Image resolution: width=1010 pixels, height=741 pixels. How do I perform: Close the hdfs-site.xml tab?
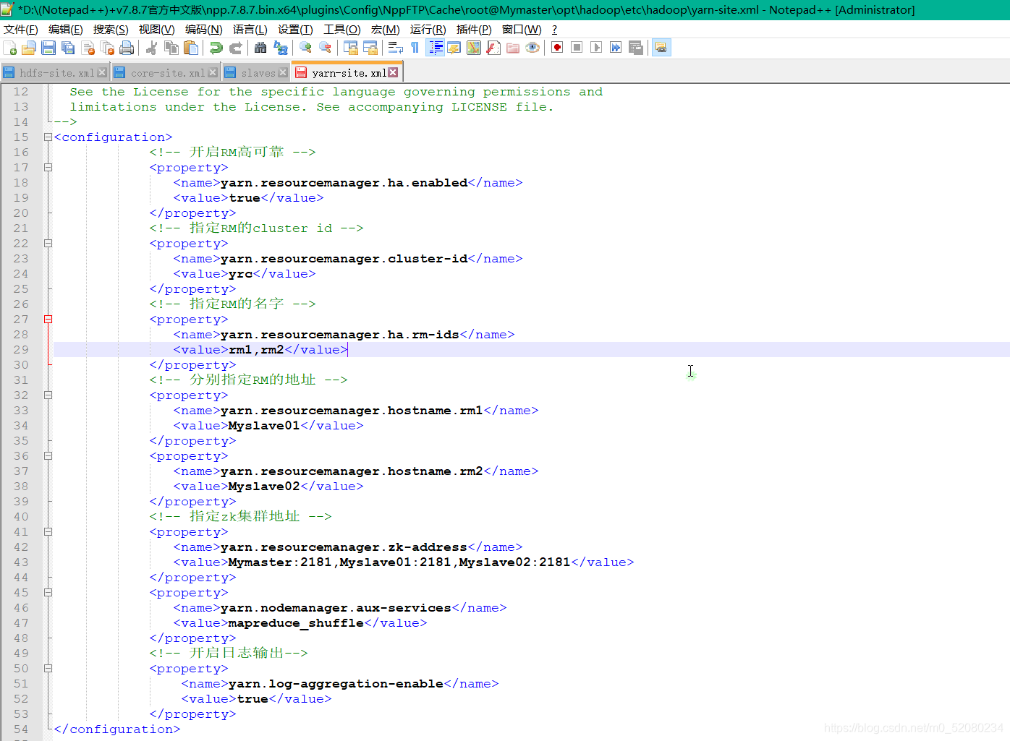[x=102, y=73]
